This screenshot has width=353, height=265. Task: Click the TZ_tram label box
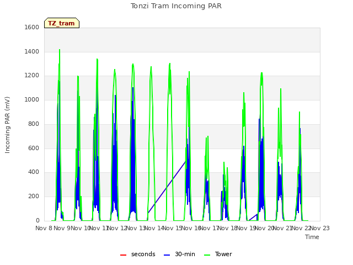tap(62, 23)
